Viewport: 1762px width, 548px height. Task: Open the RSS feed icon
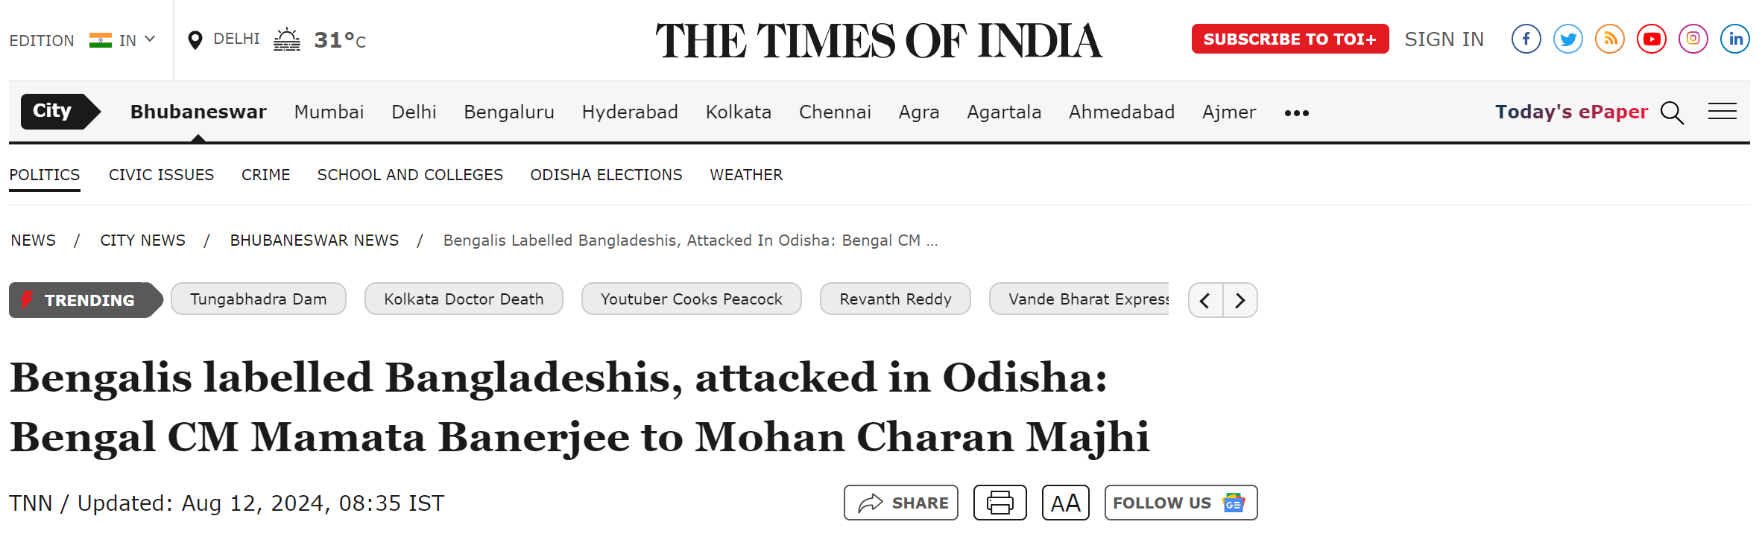click(1609, 39)
